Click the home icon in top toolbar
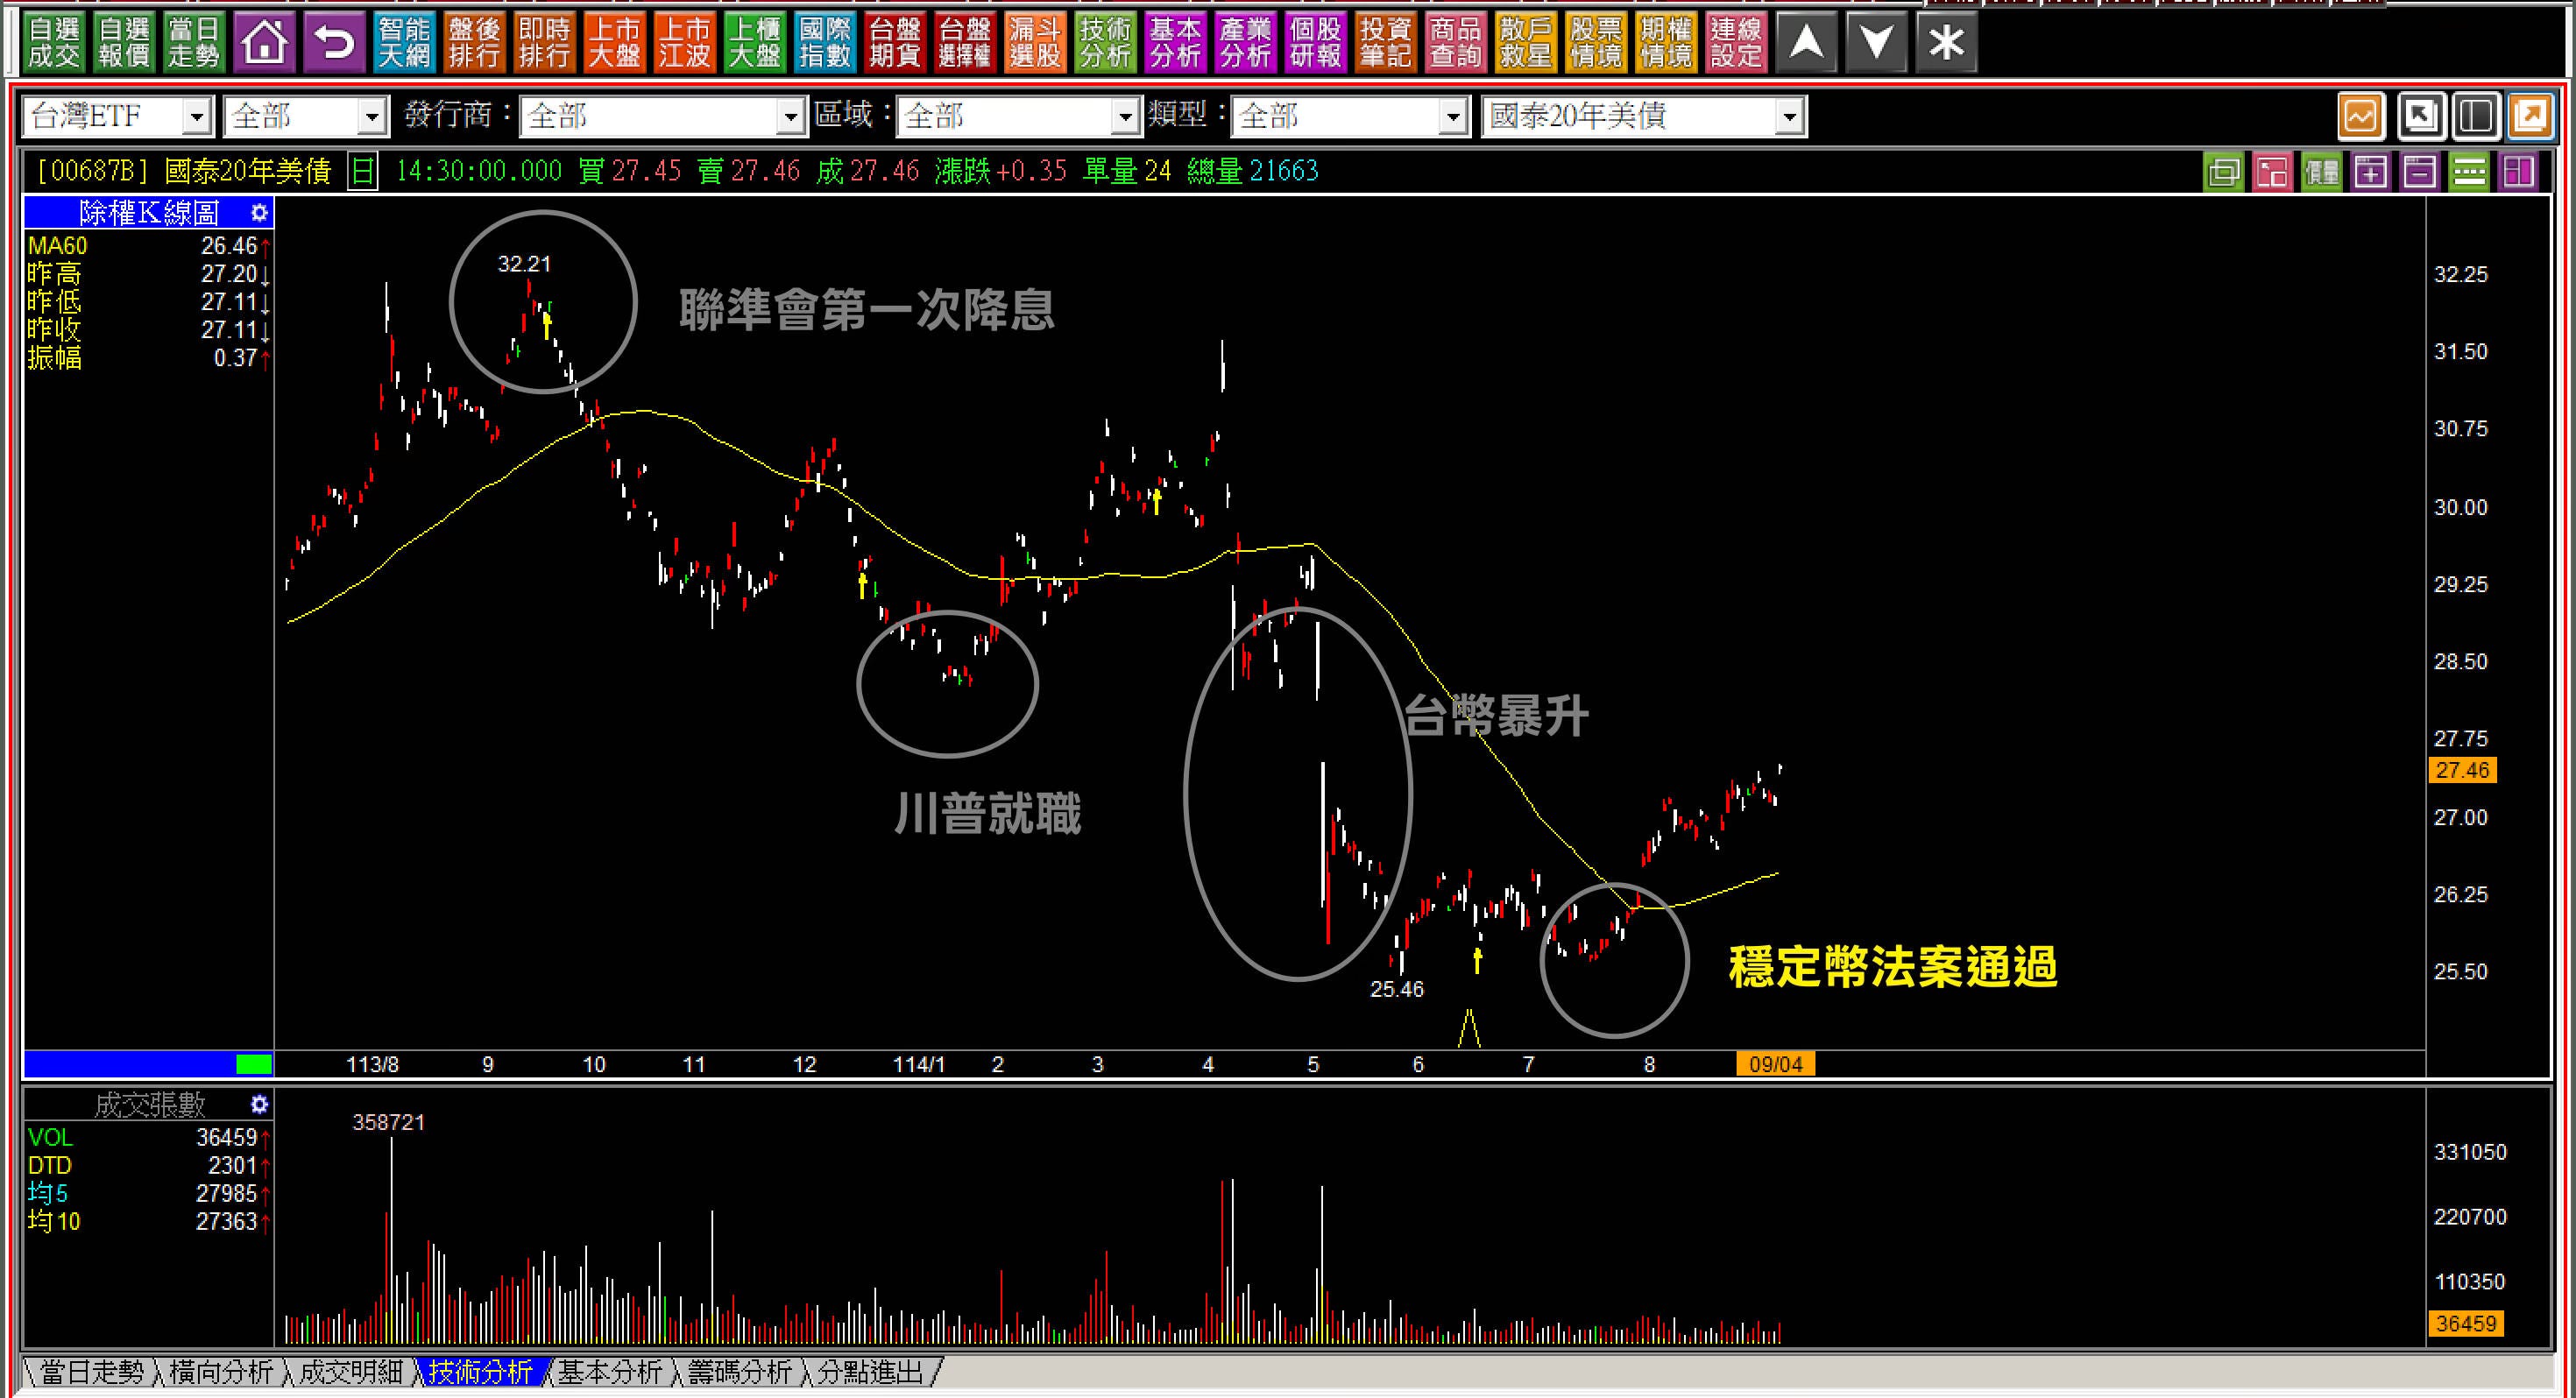Screen dimensions: 2576x1398 coord(265,42)
